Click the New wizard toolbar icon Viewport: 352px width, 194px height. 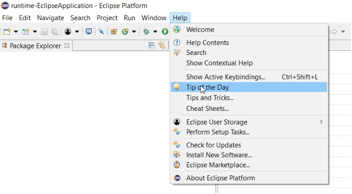[x=7, y=32]
